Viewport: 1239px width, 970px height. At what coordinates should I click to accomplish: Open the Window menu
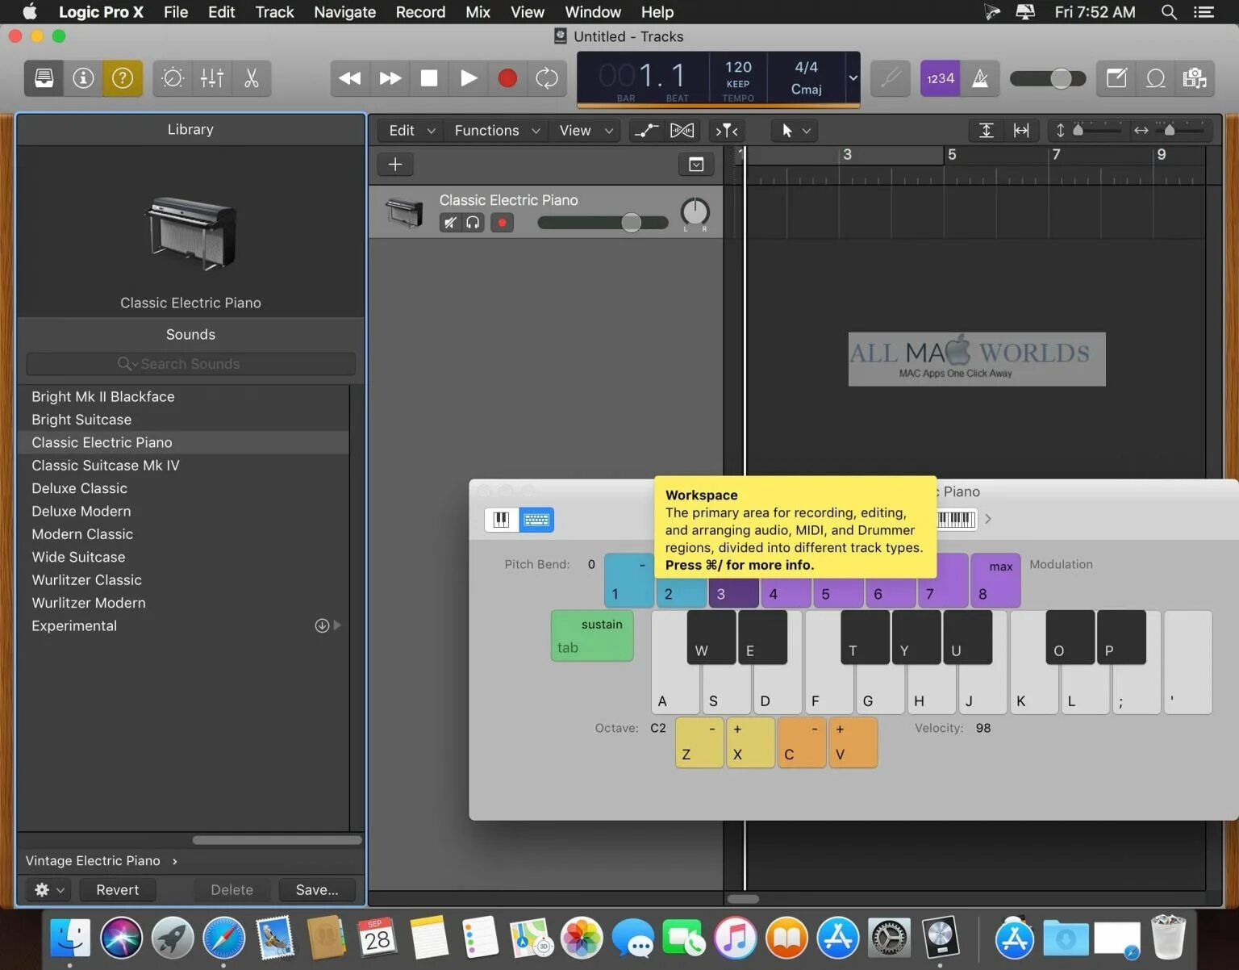[593, 12]
